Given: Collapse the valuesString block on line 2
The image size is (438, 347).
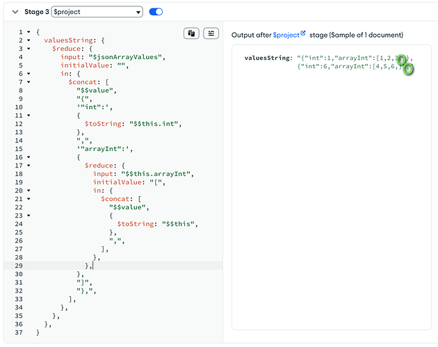Looking at the screenshot, I should click(x=28, y=40).
